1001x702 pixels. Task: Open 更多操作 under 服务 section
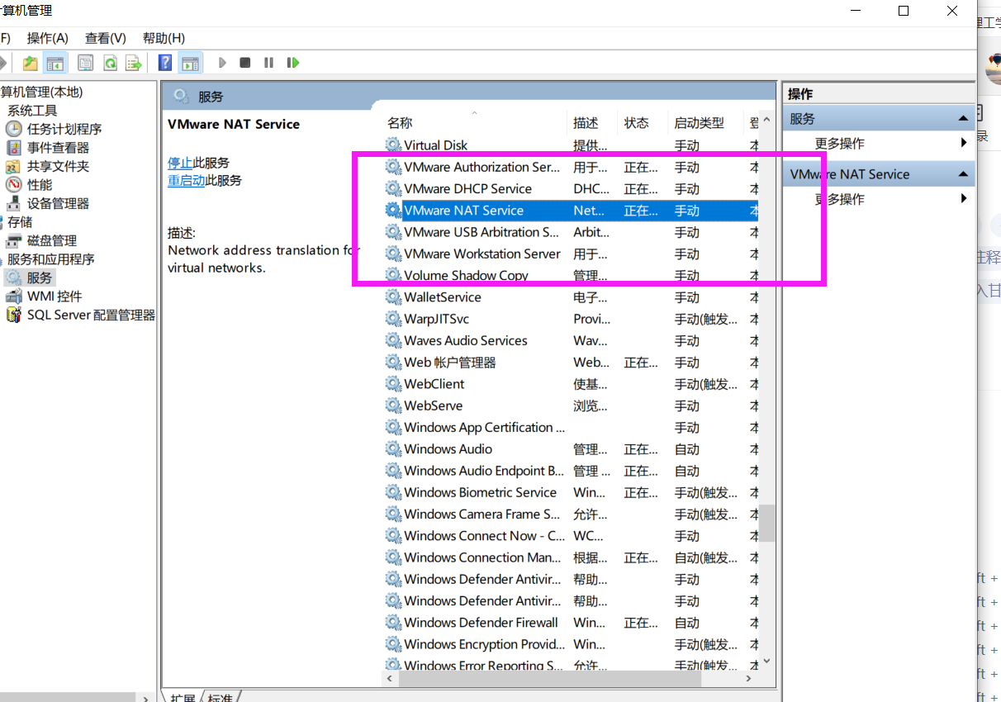coord(839,144)
